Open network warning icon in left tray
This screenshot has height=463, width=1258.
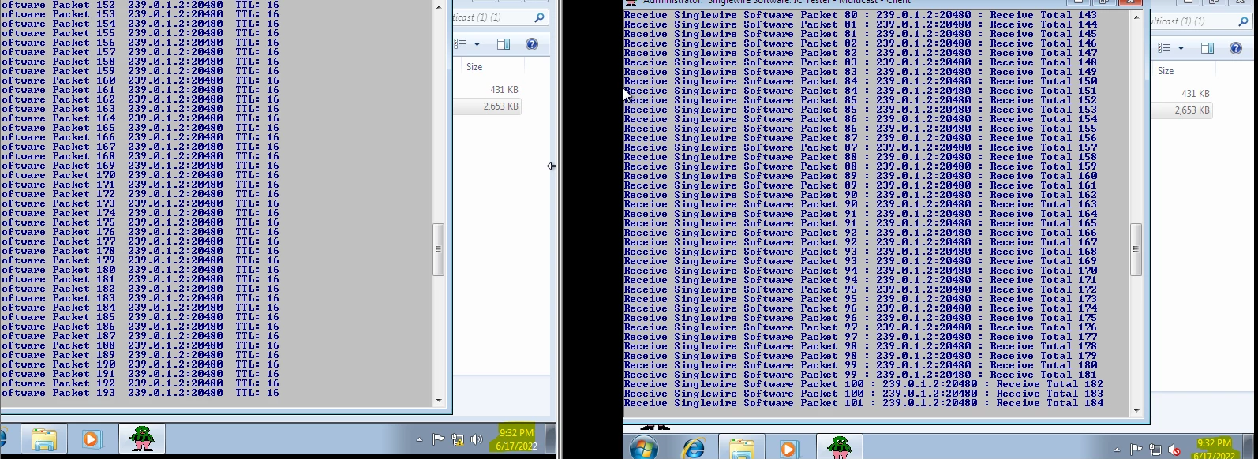pyautogui.click(x=458, y=439)
